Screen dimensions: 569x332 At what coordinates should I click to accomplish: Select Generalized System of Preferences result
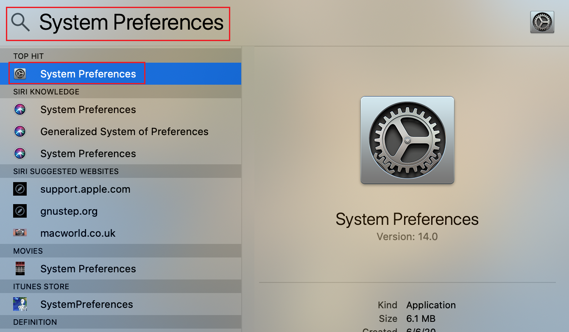pos(120,131)
